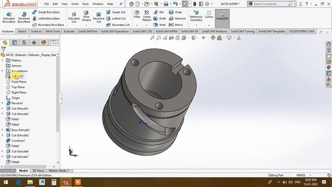Image resolution: width=332 pixels, height=187 pixels.
Task: Expand the Revolve1 feature node
Action: 2,103
